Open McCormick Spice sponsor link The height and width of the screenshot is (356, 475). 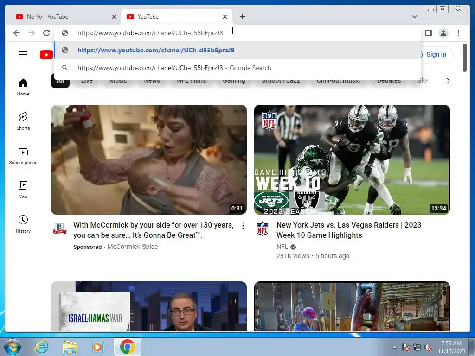pos(132,247)
